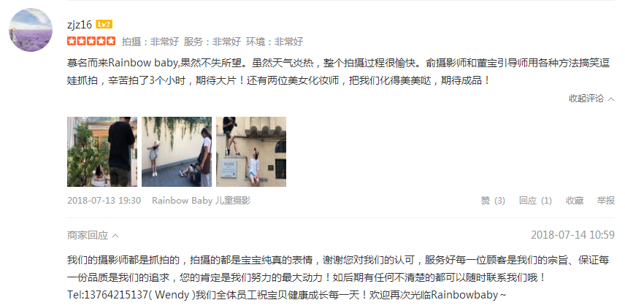This screenshot has height=308, width=625.
Task: Collapse the 商家回应 merchant reply section
Action: point(93,236)
